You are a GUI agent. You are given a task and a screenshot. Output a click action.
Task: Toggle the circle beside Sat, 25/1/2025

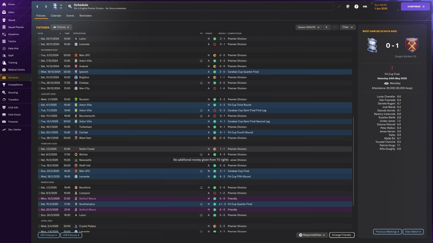coord(39,133)
